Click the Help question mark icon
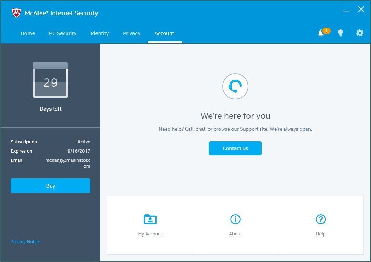The height and width of the screenshot is (262, 371). point(321,219)
